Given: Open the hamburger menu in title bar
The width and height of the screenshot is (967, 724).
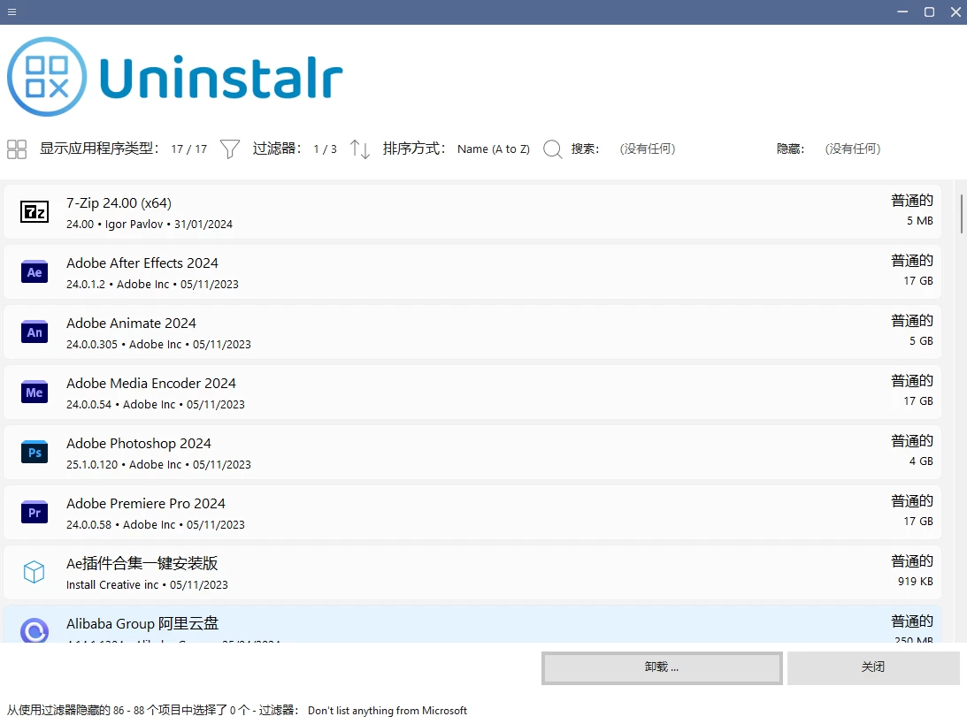Looking at the screenshot, I should pyautogui.click(x=12, y=11).
